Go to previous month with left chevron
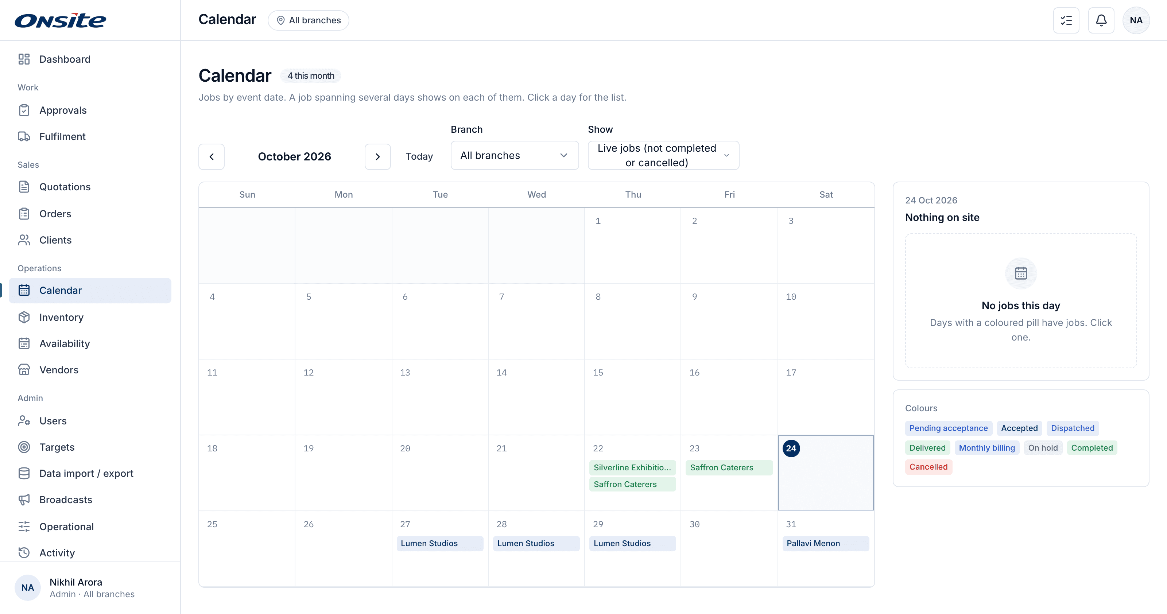1167x614 pixels. pyautogui.click(x=212, y=157)
